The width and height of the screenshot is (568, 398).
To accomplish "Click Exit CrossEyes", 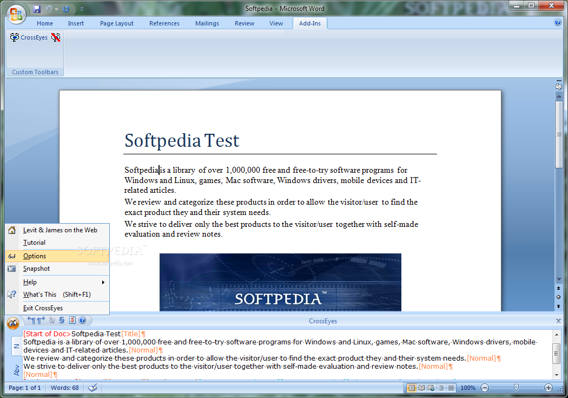I will [x=57, y=308].
